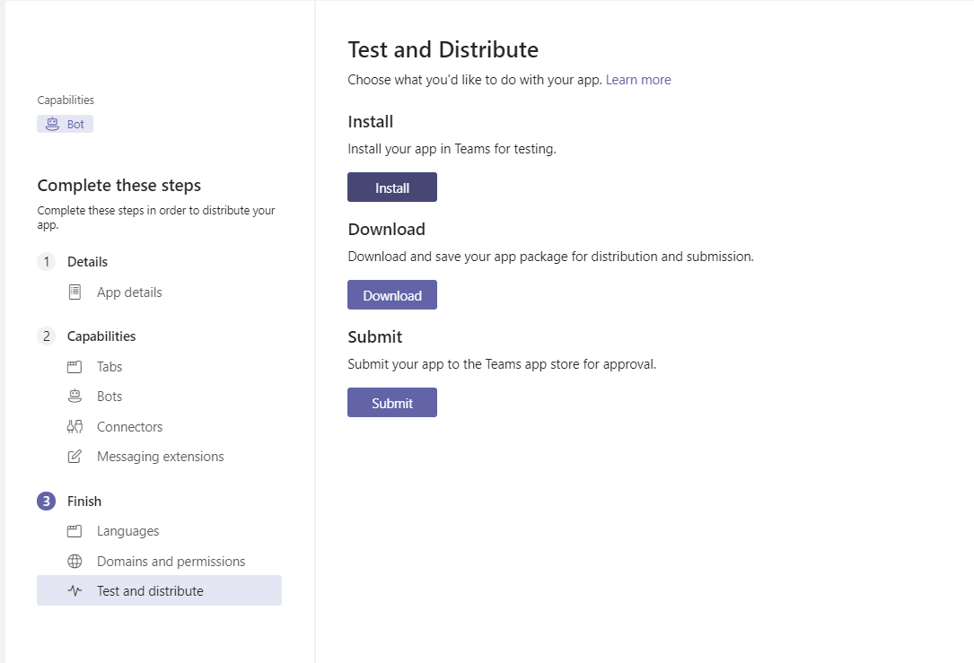
Task: Go to the Connectors step
Action: coord(129,427)
